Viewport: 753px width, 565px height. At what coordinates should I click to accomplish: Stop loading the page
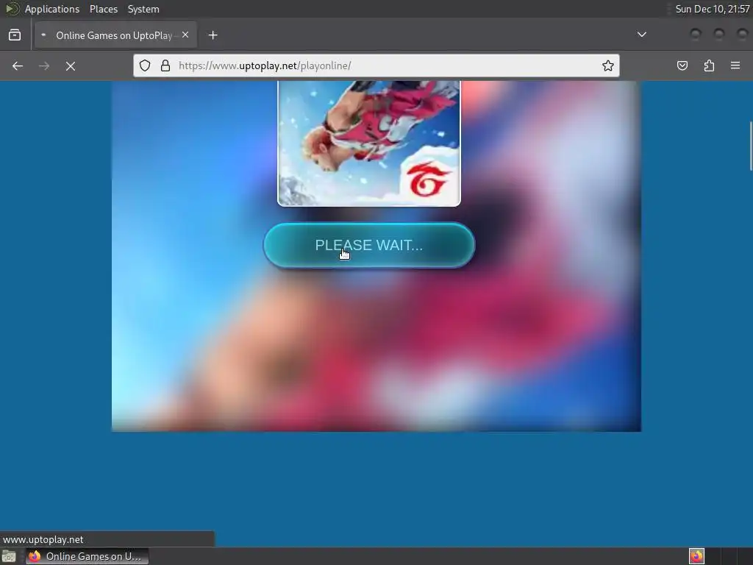click(x=71, y=65)
